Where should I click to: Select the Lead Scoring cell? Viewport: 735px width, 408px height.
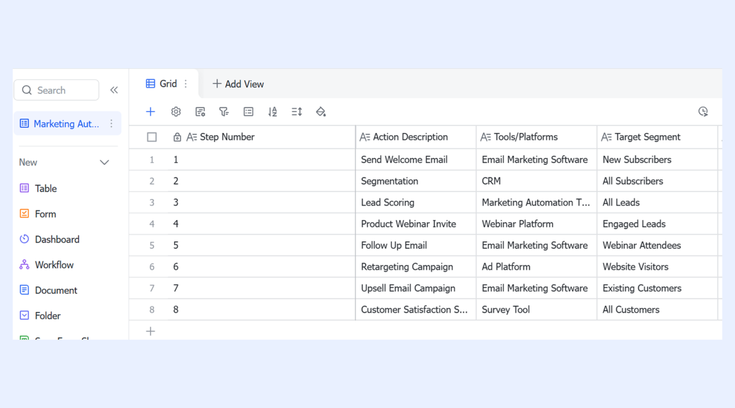[x=416, y=202]
